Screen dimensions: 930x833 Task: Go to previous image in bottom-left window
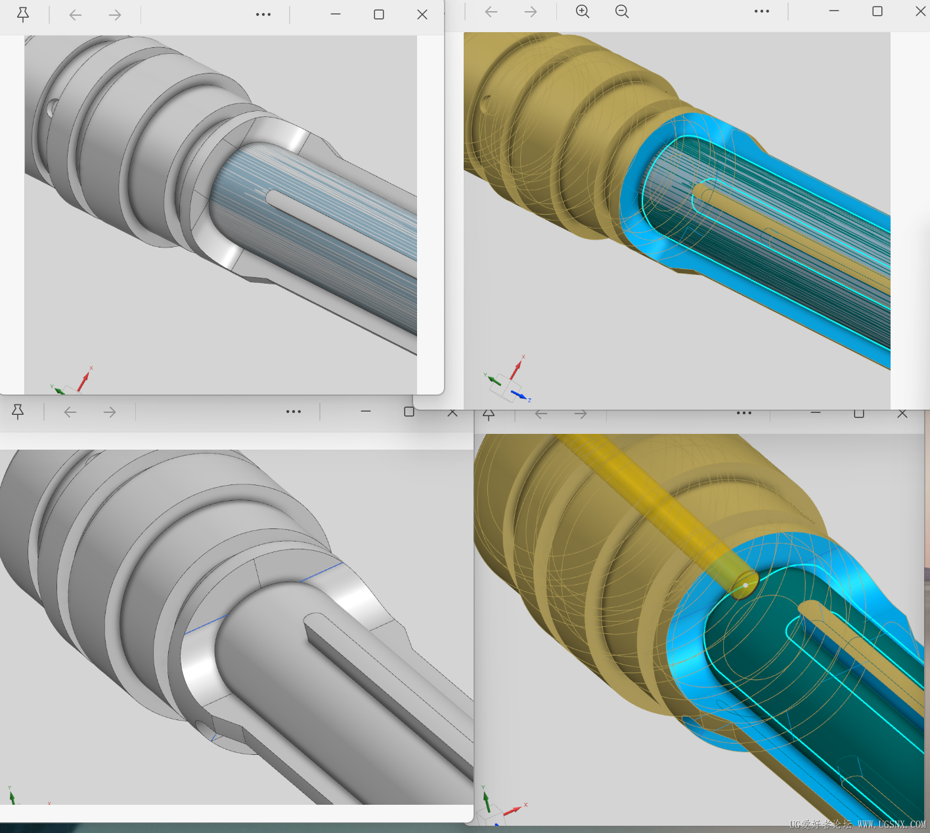point(70,412)
